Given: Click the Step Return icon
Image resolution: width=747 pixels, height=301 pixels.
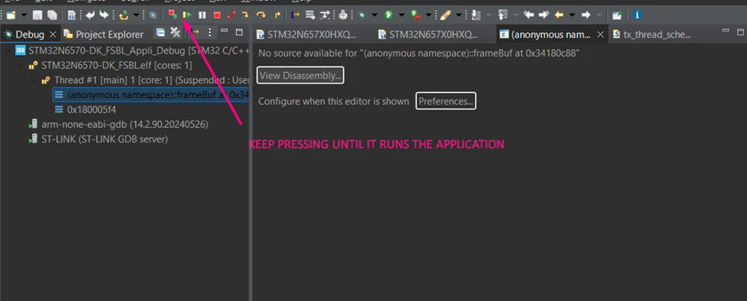Looking at the screenshot, I should [277, 15].
